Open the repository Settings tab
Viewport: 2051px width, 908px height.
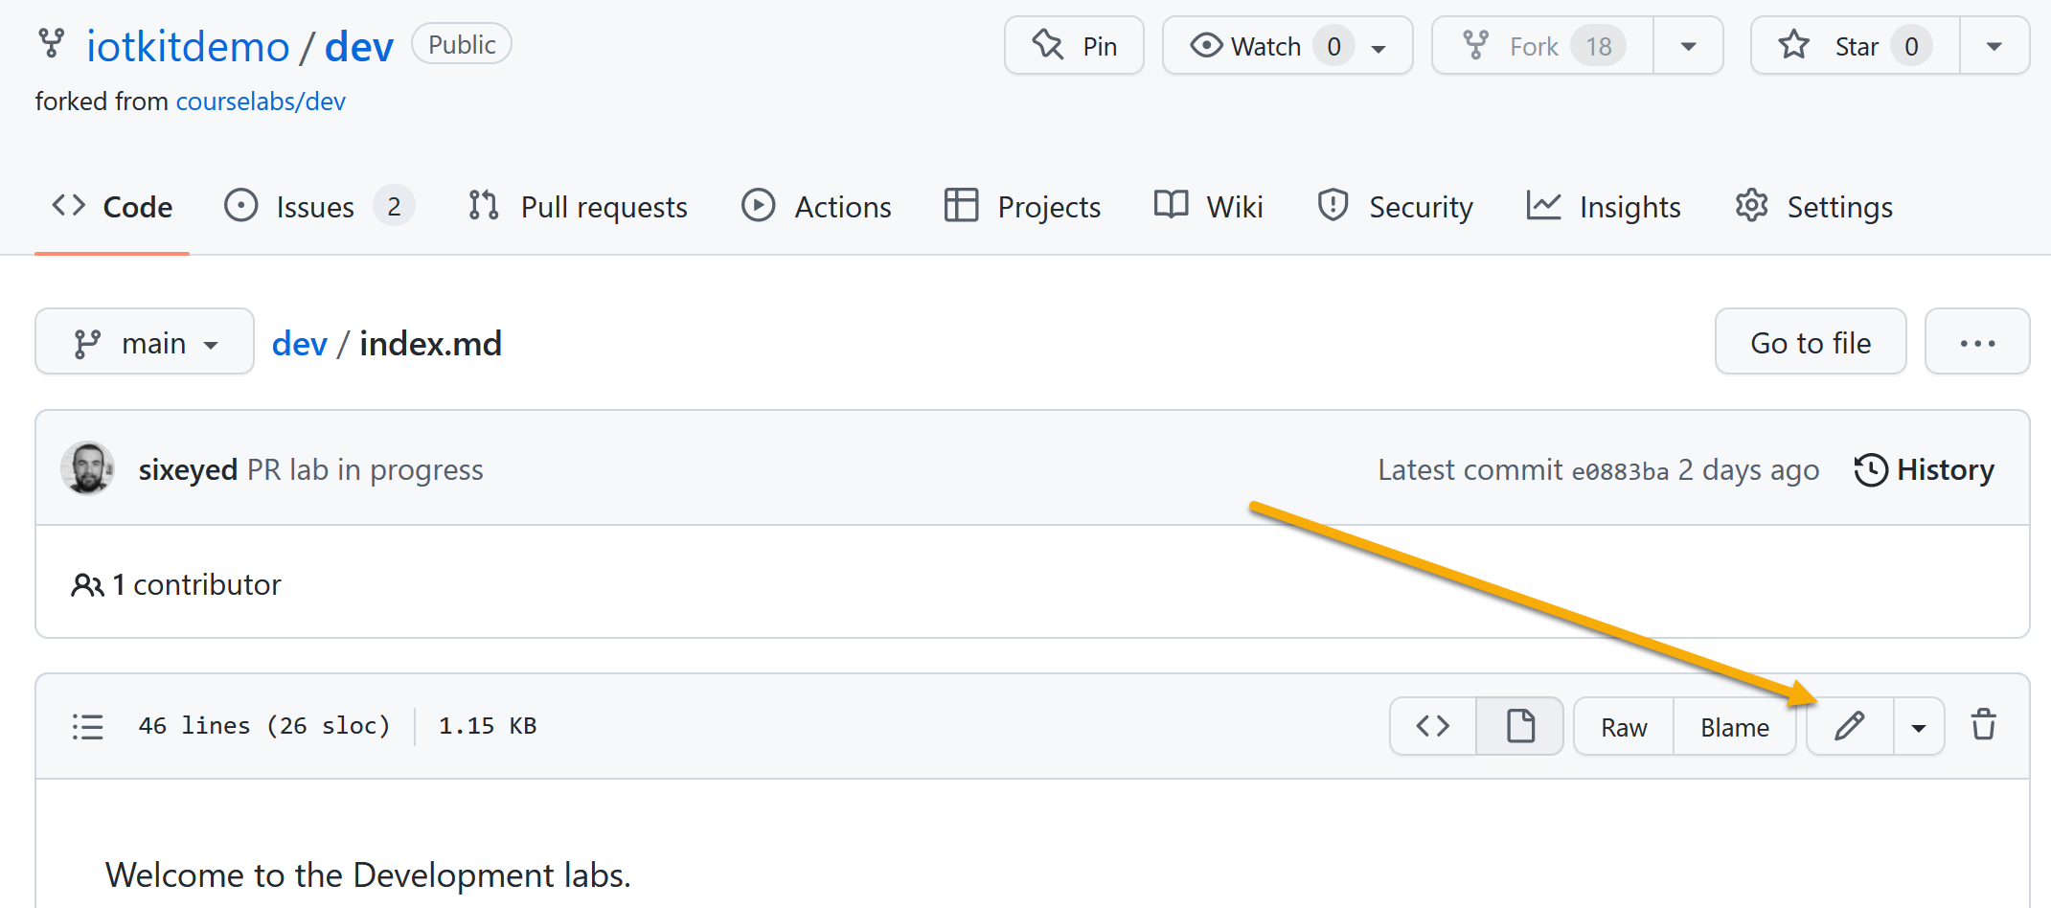pos(1813,207)
